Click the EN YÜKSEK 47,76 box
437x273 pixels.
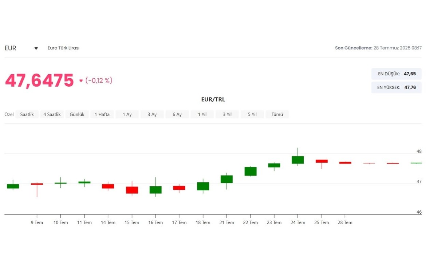click(x=397, y=87)
